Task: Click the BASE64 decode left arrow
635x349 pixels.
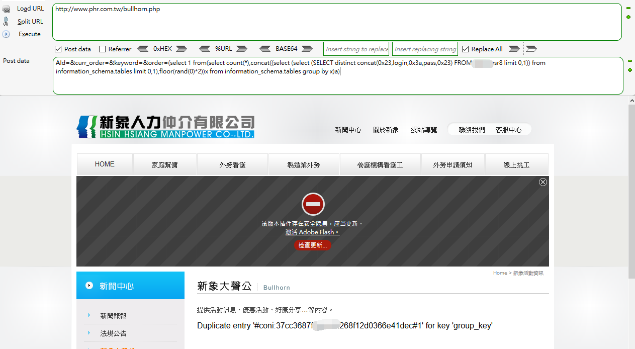Action: coord(265,49)
